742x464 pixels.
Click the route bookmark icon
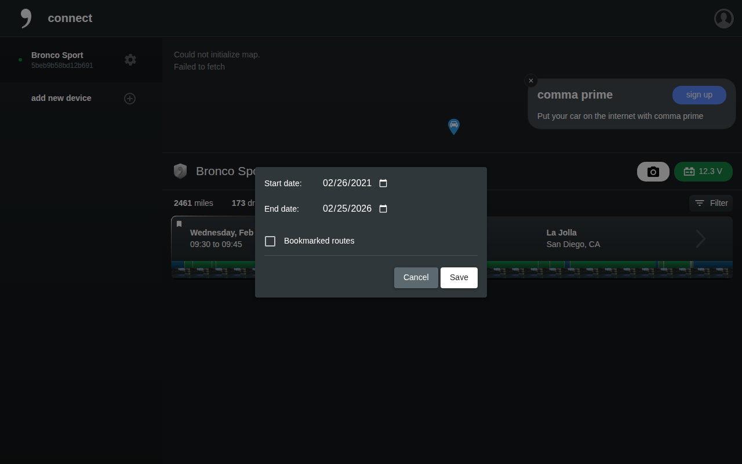pos(179,224)
